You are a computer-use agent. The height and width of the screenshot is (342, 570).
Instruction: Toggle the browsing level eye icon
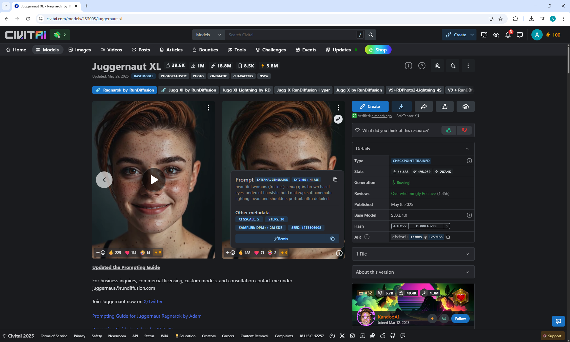[x=496, y=35]
